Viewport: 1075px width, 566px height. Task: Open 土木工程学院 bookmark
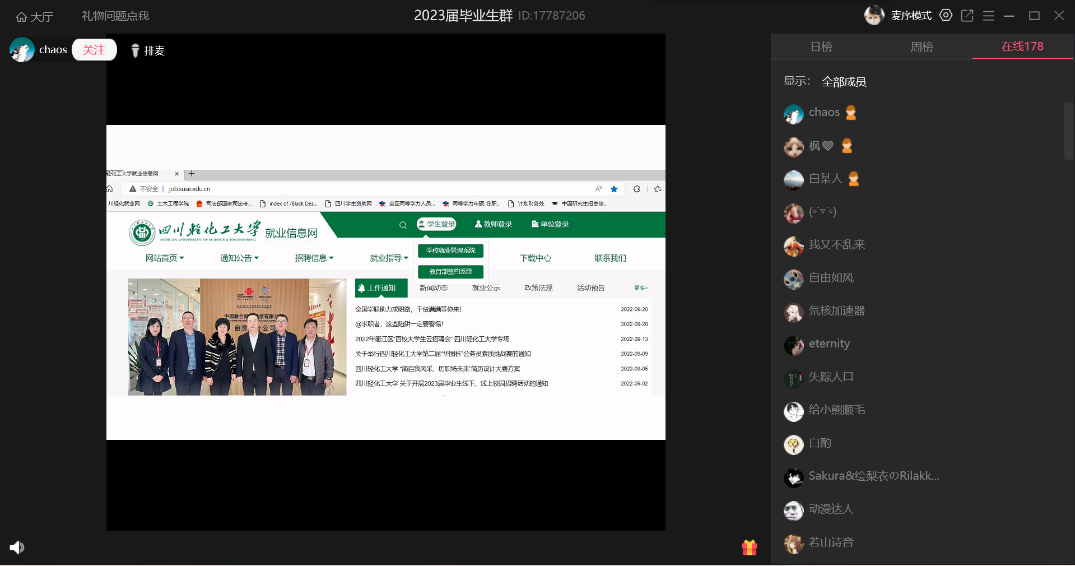point(168,203)
